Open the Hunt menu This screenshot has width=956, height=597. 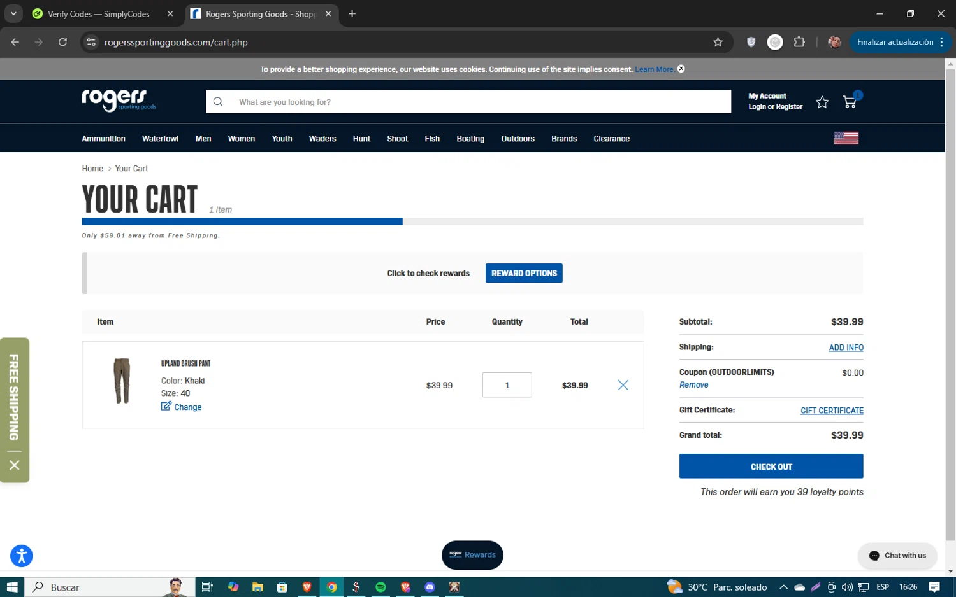[x=361, y=139]
